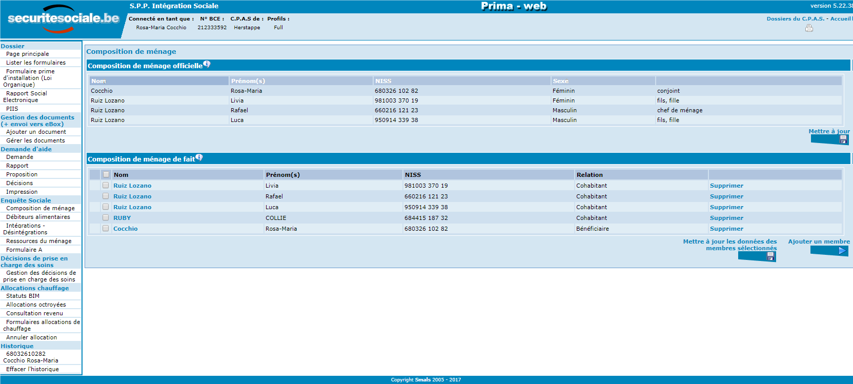
Task: Open Allocations octroyées
Action: [36, 305]
